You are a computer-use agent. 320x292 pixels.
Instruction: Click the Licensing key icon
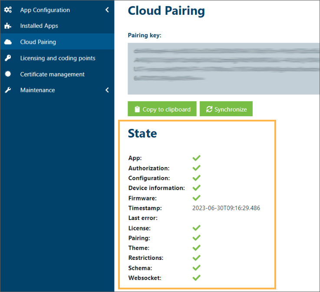(x=8, y=58)
